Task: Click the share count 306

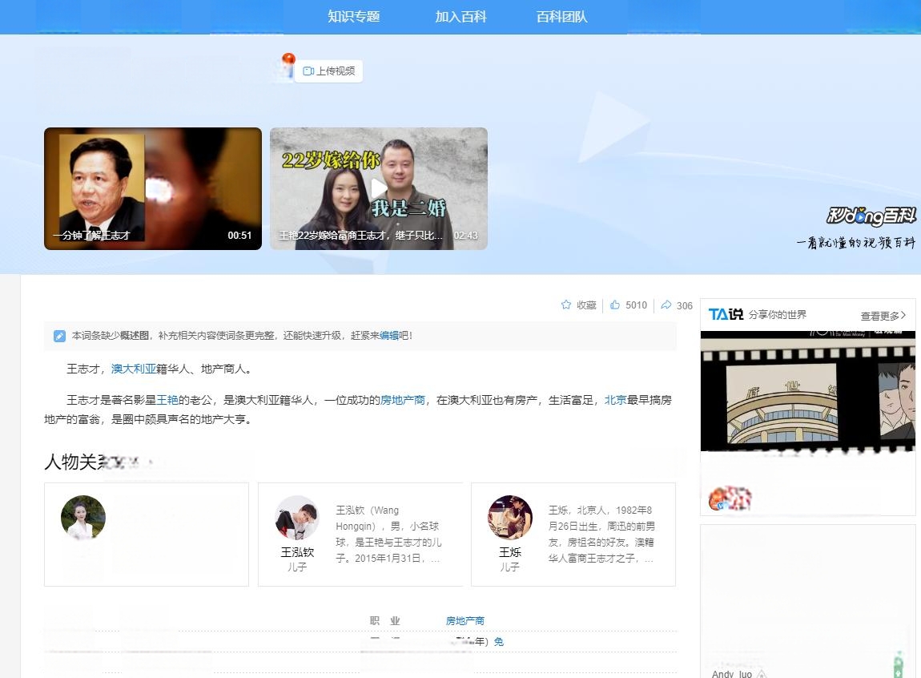Action: point(684,305)
